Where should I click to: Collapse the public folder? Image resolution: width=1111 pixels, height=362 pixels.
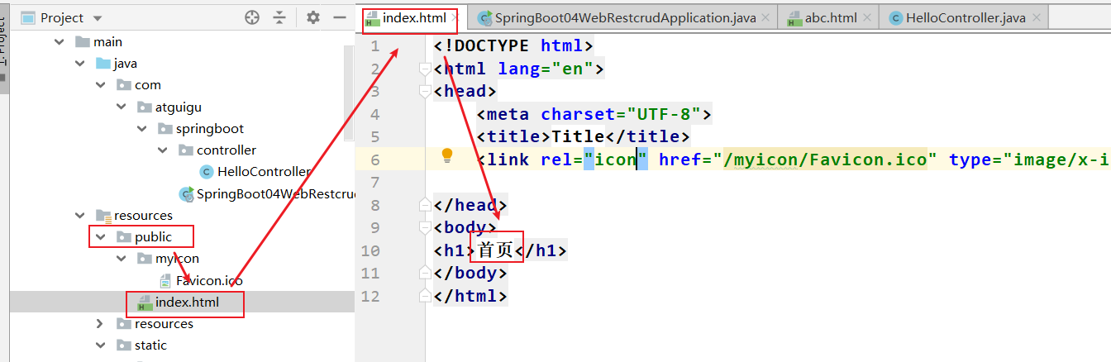(100, 237)
